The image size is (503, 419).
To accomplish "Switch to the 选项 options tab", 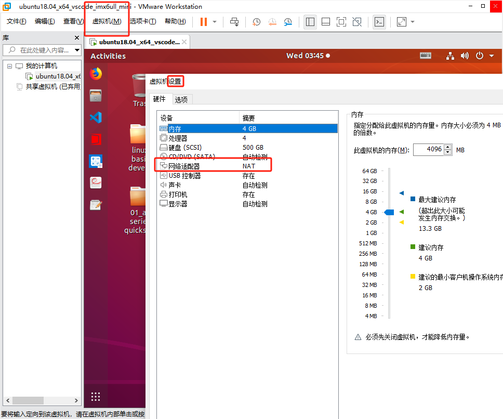I will tap(181, 99).
